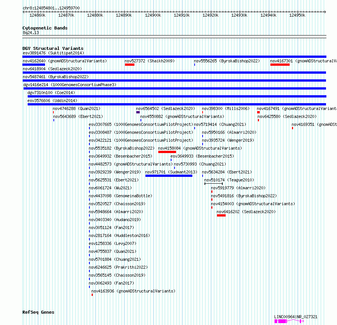337x325 pixels.
Task: Click the LINC00964 gene model glyph
Action: tap(289, 321)
